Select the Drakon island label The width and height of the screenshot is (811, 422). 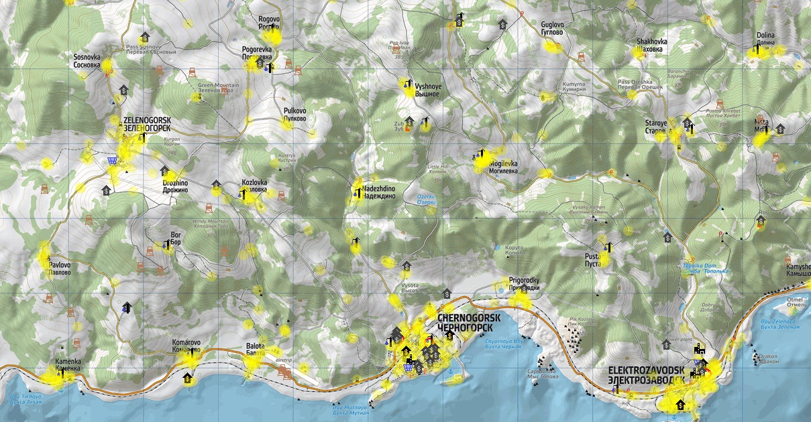coord(770,358)
